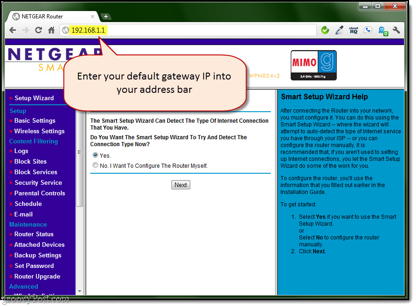Click the ColorZilla eyedropper extension icon

339,29
